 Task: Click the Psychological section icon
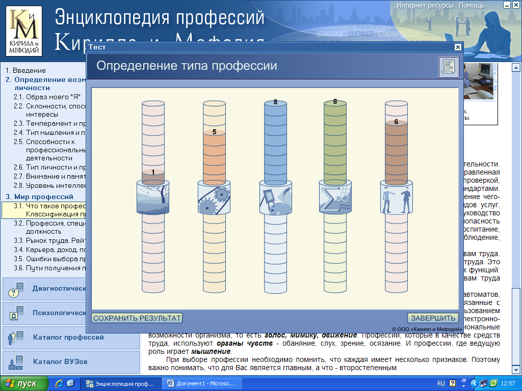pos(16,313)
